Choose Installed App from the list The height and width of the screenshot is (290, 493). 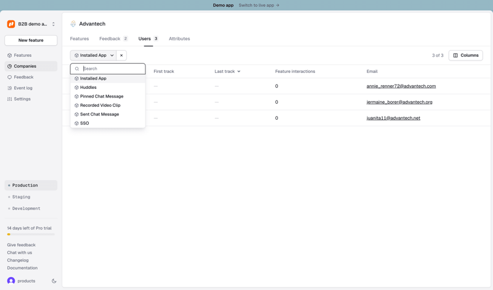point(108,78)
